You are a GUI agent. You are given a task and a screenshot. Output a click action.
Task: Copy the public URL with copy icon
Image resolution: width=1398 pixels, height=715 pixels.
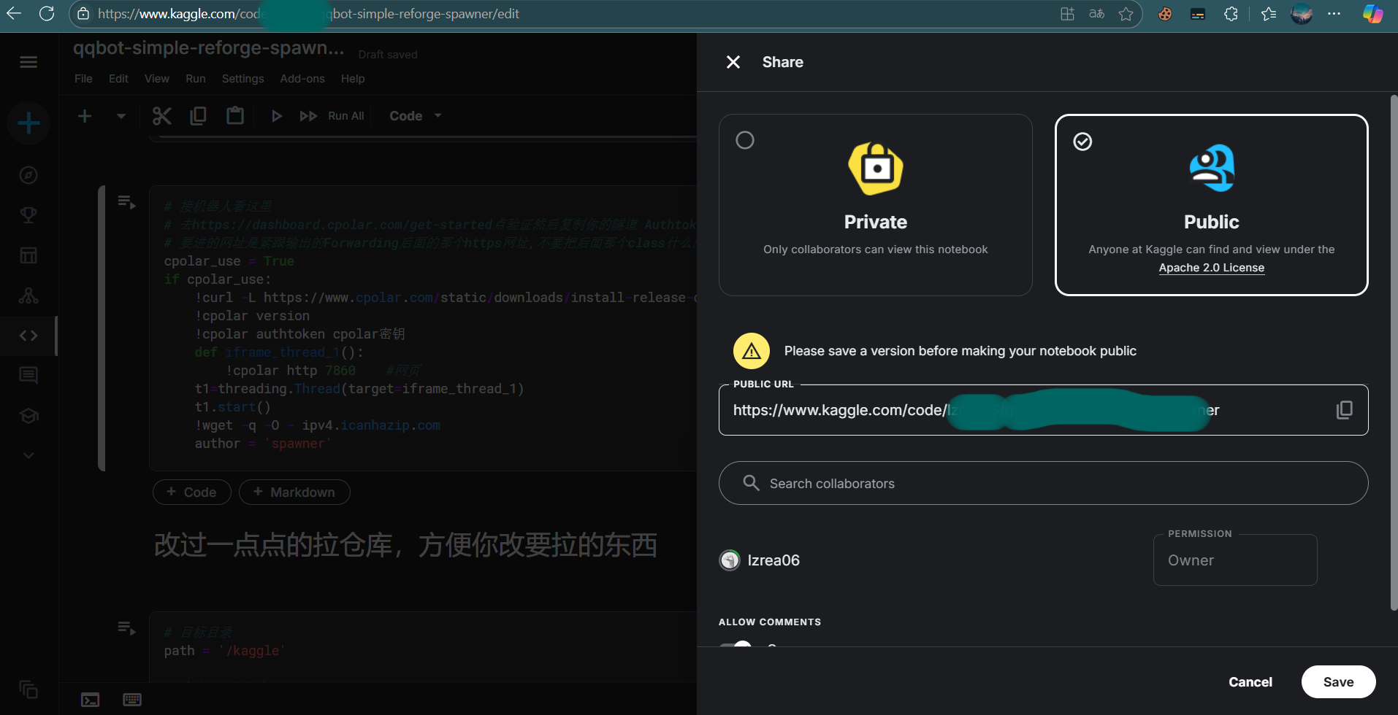(1344, 410)
